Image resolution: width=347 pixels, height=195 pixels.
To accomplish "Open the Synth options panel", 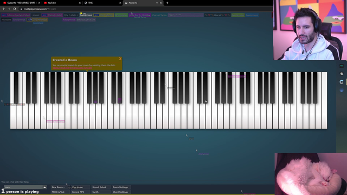I will [x=100, y=192].
